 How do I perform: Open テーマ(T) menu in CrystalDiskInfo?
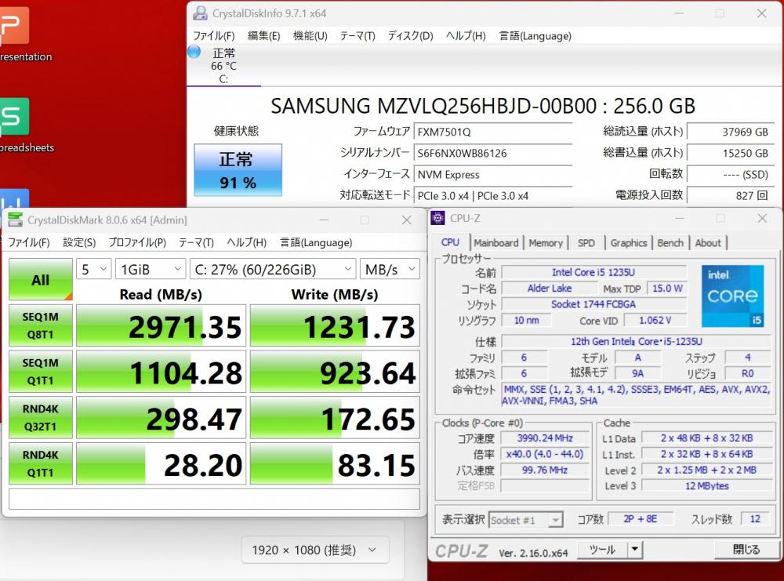tap(358, 36)
